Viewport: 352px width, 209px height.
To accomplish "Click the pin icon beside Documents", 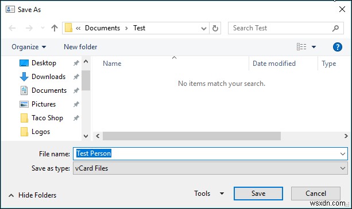I will click(x=76, y=90).
